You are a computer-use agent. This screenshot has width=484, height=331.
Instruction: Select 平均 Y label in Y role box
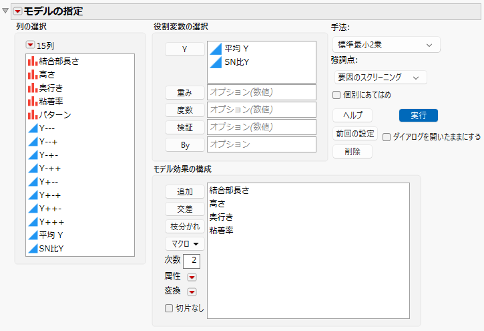(236, 49)
